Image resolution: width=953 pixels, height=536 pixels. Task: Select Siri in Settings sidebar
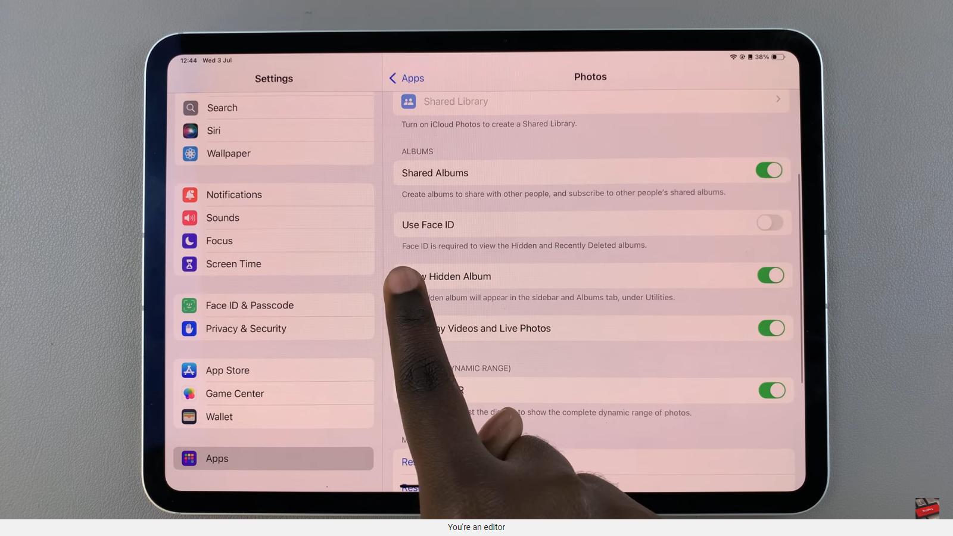275,131
